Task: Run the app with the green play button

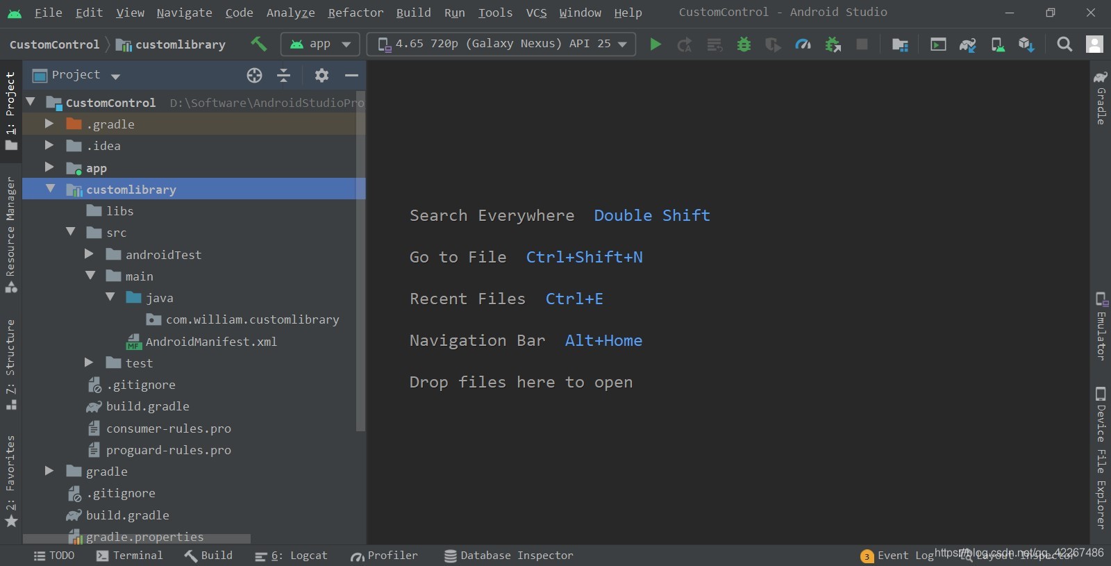Action: pos(655,44)
